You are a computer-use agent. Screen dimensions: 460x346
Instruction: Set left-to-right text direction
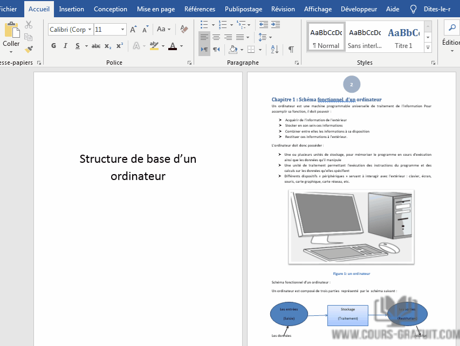204,49
